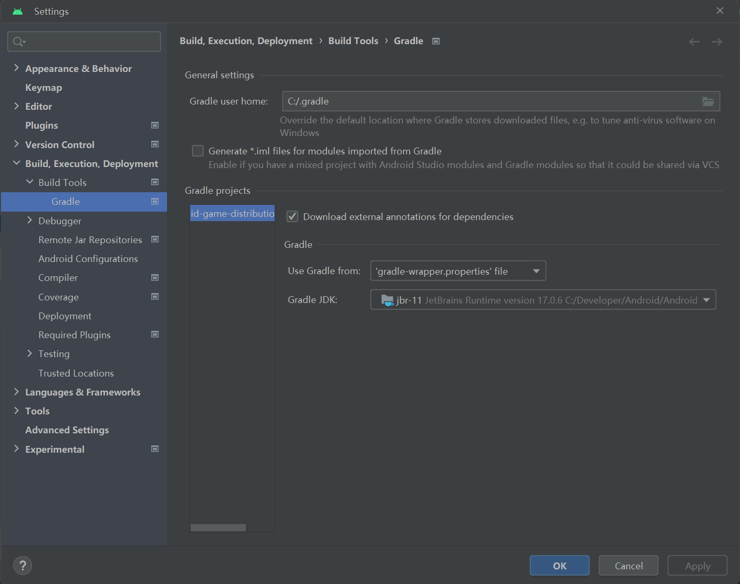Open the Gradle JDK dropdown
The height and width of the screenshot is (584, 740).
pyautogui.click(x=543, y=300)
